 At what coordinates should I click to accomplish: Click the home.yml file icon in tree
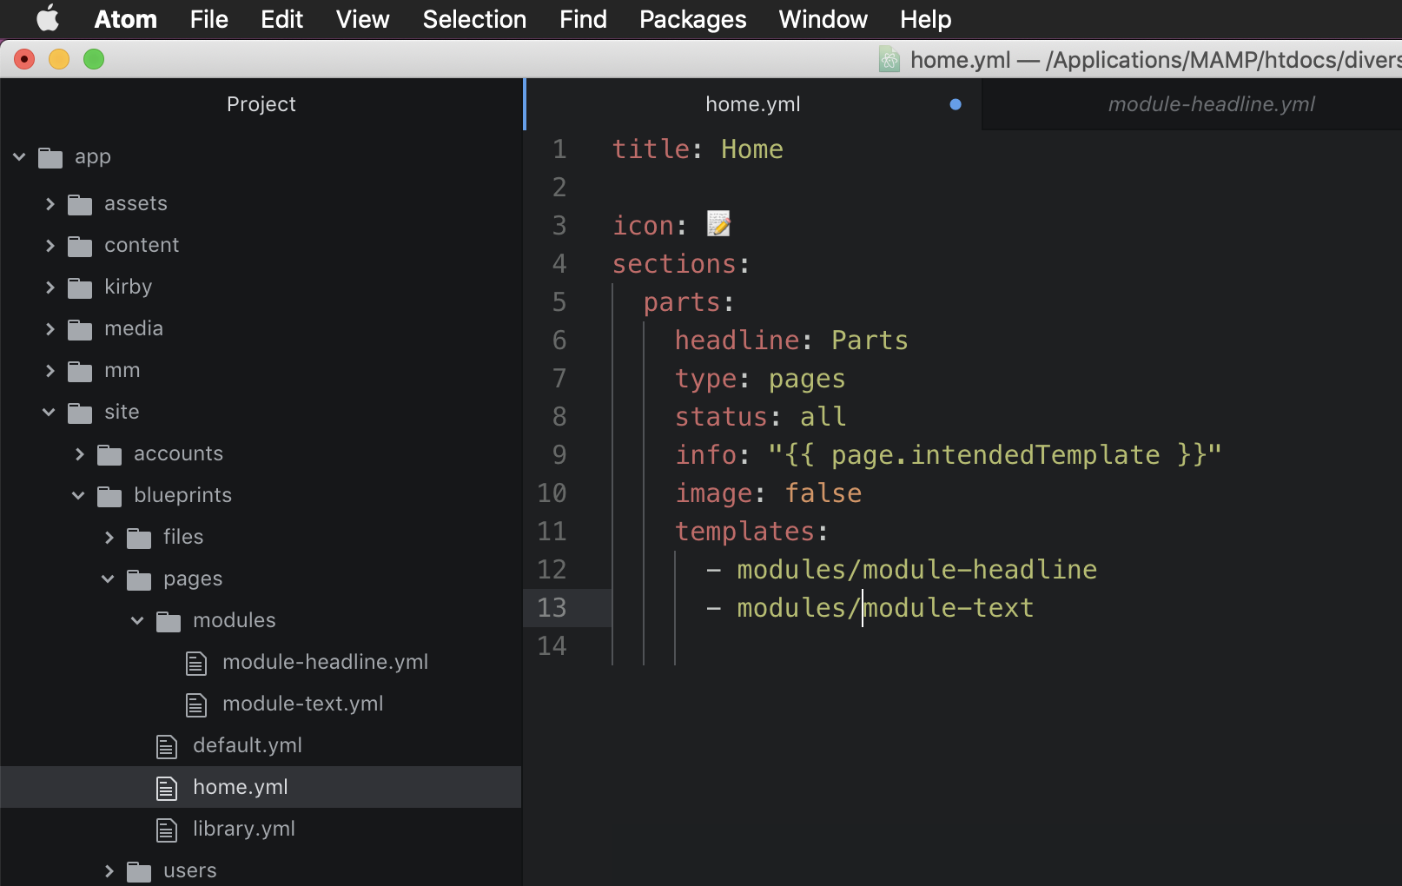tap(167, 789)
